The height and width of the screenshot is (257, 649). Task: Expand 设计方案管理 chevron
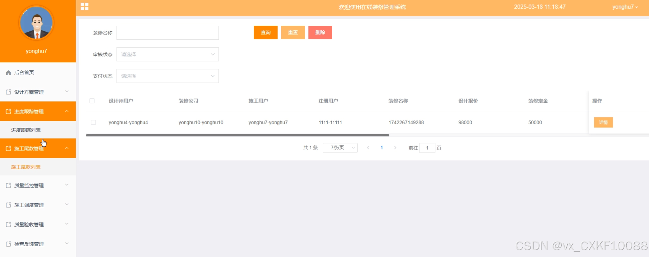(67, 92)
